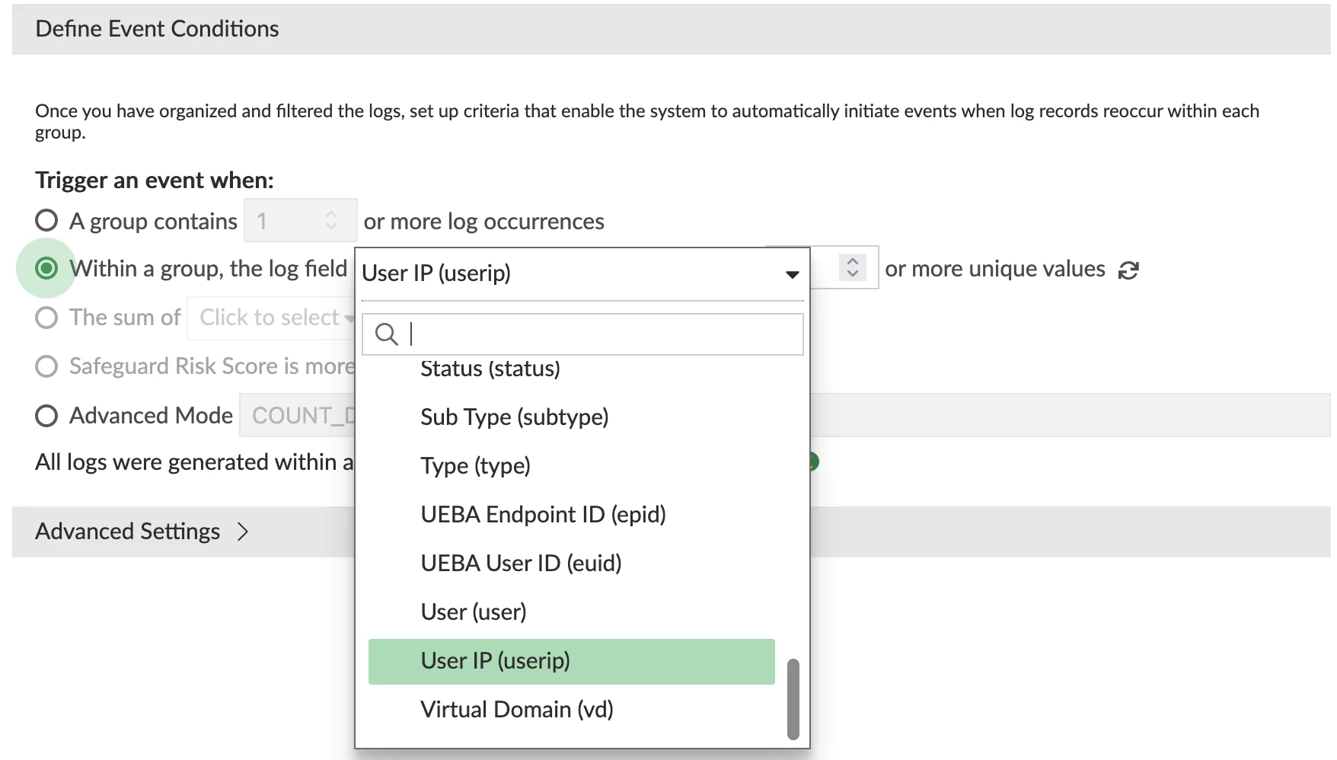Click the dropdown search input field

coord(582,334)
